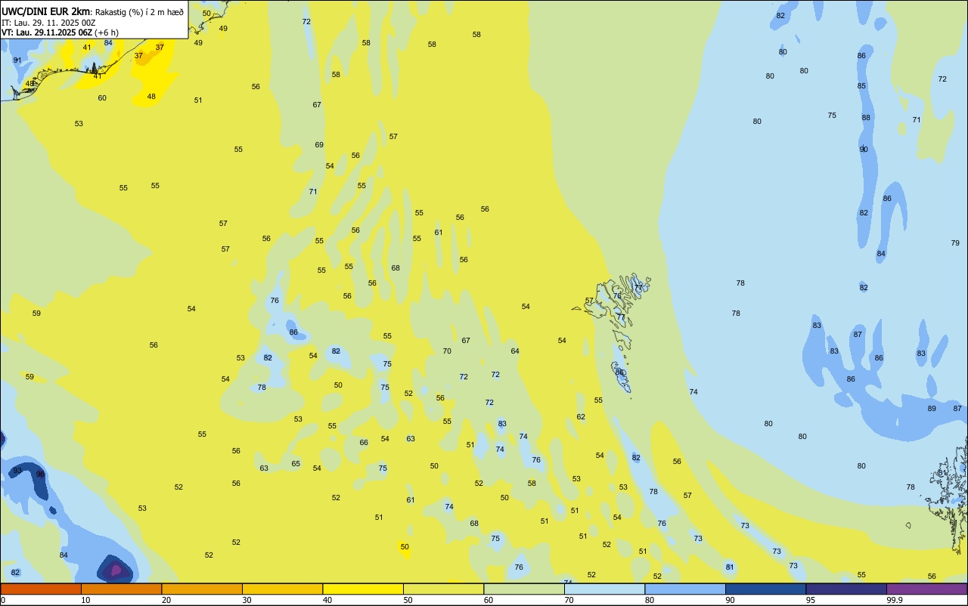Click the '30' label on the color scale

[247, 600]
